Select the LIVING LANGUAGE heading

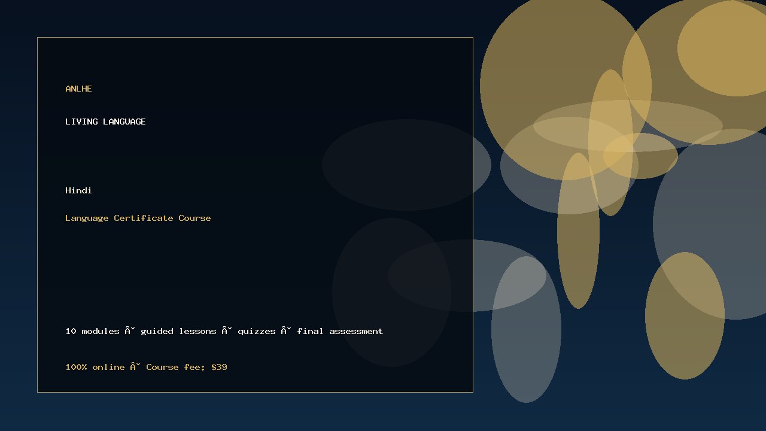click(x=105, y=122)
